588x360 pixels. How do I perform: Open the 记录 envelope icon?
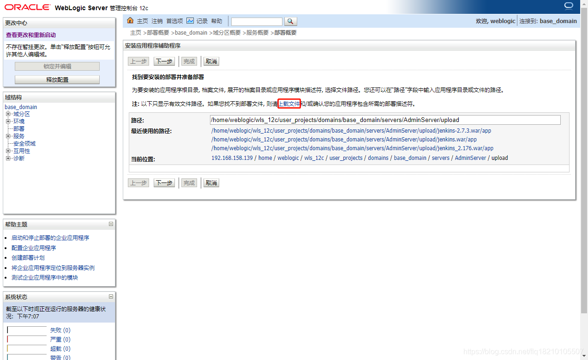point(190,20)
